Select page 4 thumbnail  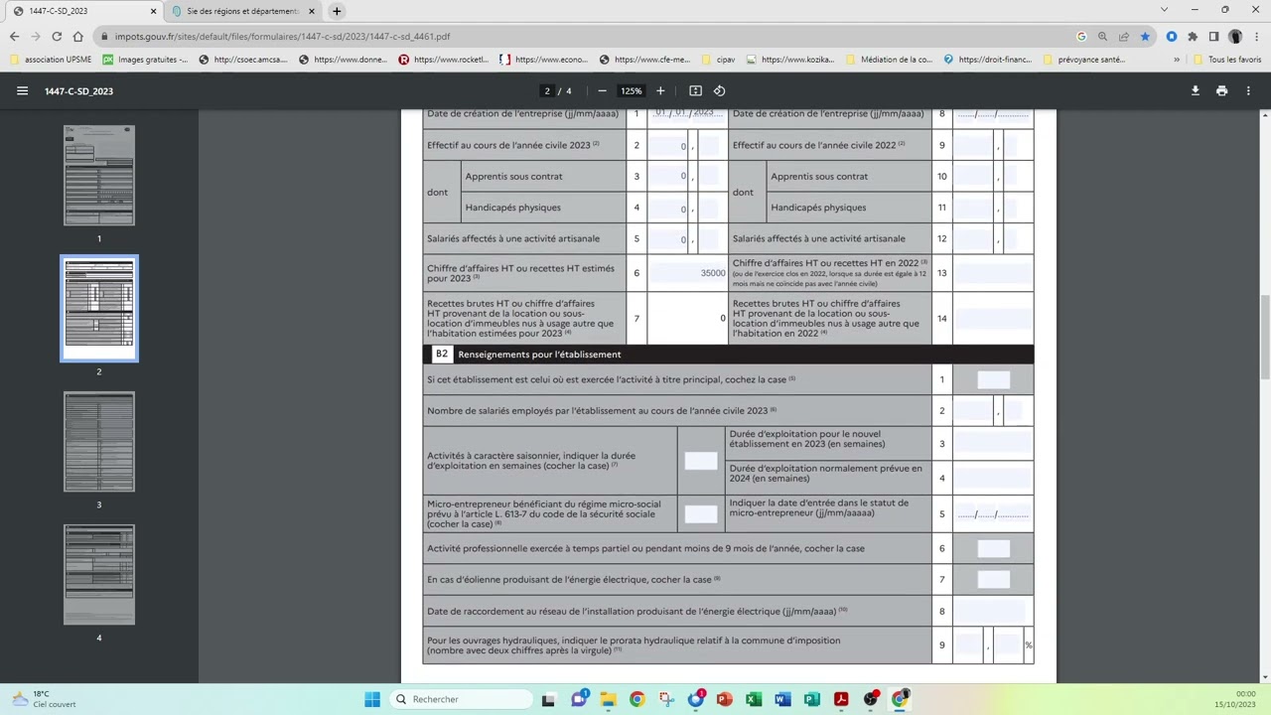(x=99, y=575)
